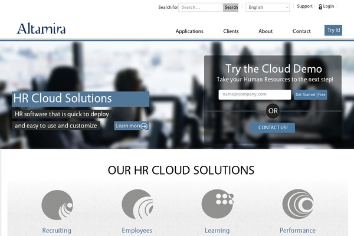Go to the Clients menu item

pyautogui.click(x=231, y=31)
